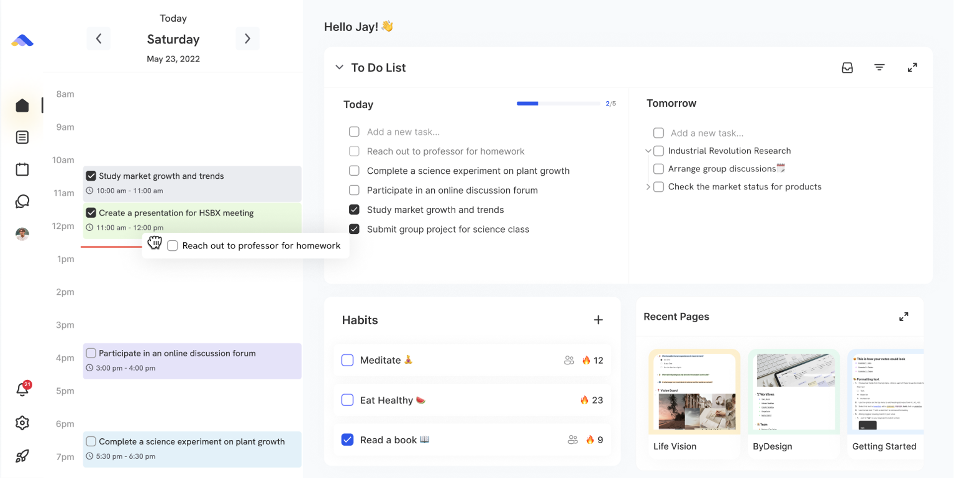
Task: Open the notes page icon in sidebar
Action: [22, 137]
